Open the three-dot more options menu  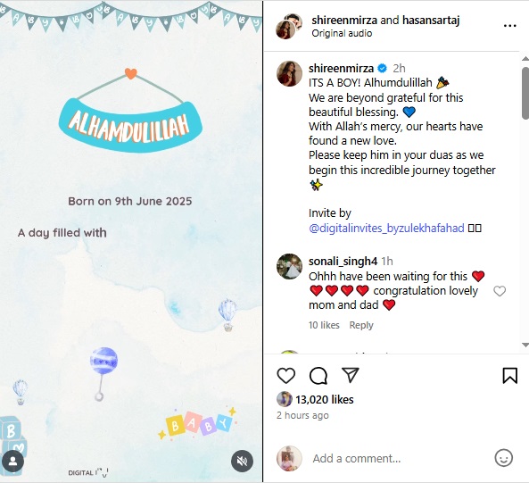click(509, 26)
